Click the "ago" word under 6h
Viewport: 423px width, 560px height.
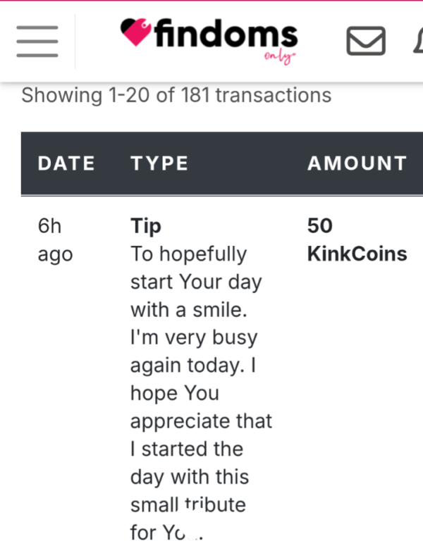[56, 255]
